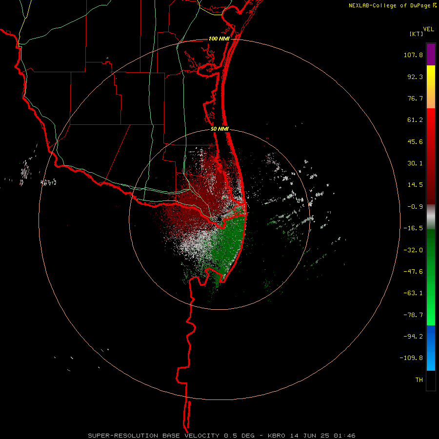
Task: Click the 76.7 velocity scale value
Action: coord(415,98)
